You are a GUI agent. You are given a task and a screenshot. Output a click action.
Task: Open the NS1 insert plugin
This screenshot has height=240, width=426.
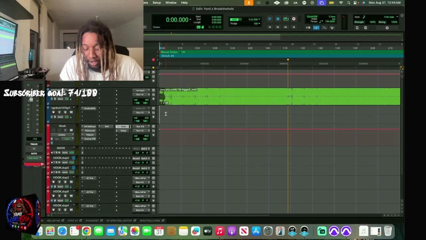point(107,127)
